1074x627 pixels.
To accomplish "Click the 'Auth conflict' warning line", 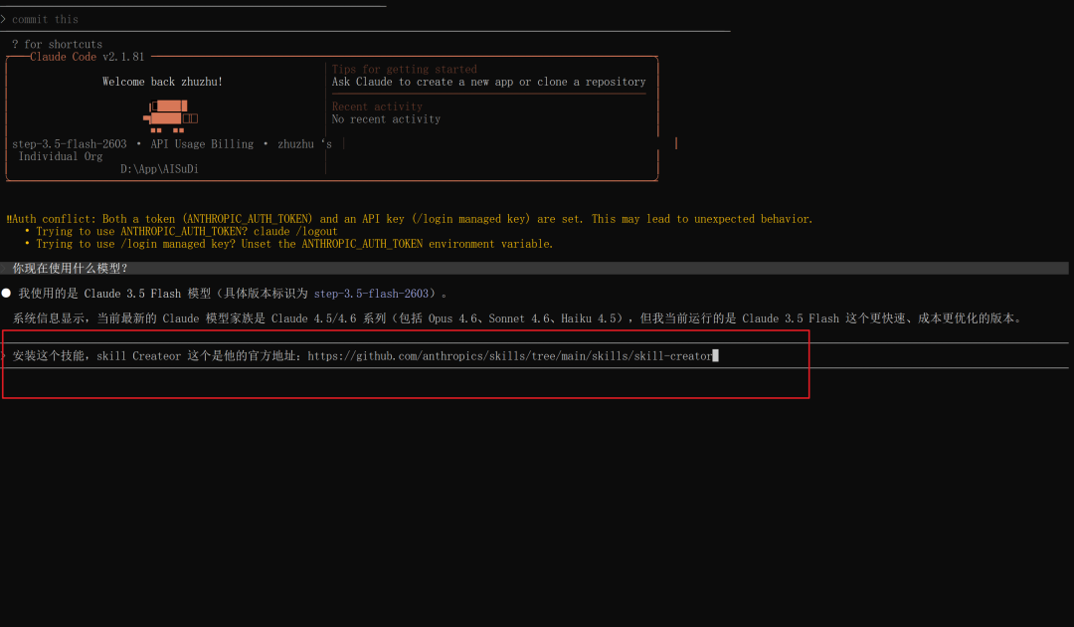I will tap(410, 219).
